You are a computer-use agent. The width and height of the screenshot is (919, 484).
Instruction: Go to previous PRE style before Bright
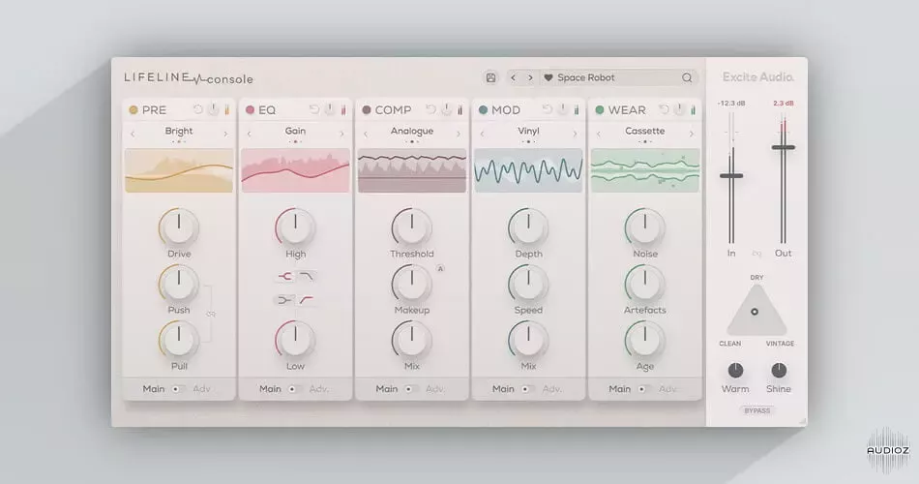133,134
